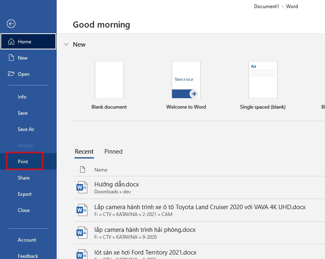The image size is (325, 259).
Task: Choose Close in the sidebar
Action: point(28,210)
